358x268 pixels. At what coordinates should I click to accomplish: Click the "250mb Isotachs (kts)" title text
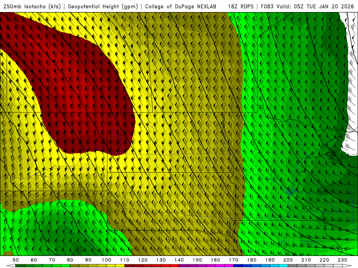[32, 6]
